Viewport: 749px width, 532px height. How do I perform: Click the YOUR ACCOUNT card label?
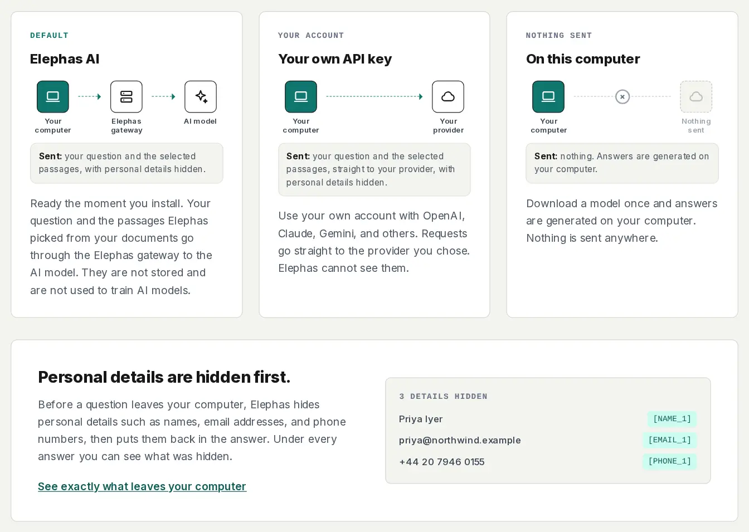coord(311,36)
